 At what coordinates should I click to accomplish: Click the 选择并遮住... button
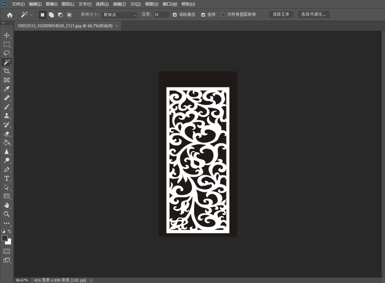click(313, 14)
